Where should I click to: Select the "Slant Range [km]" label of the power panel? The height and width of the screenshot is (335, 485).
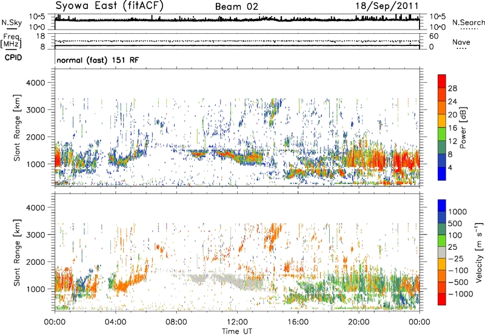point(17,128)
